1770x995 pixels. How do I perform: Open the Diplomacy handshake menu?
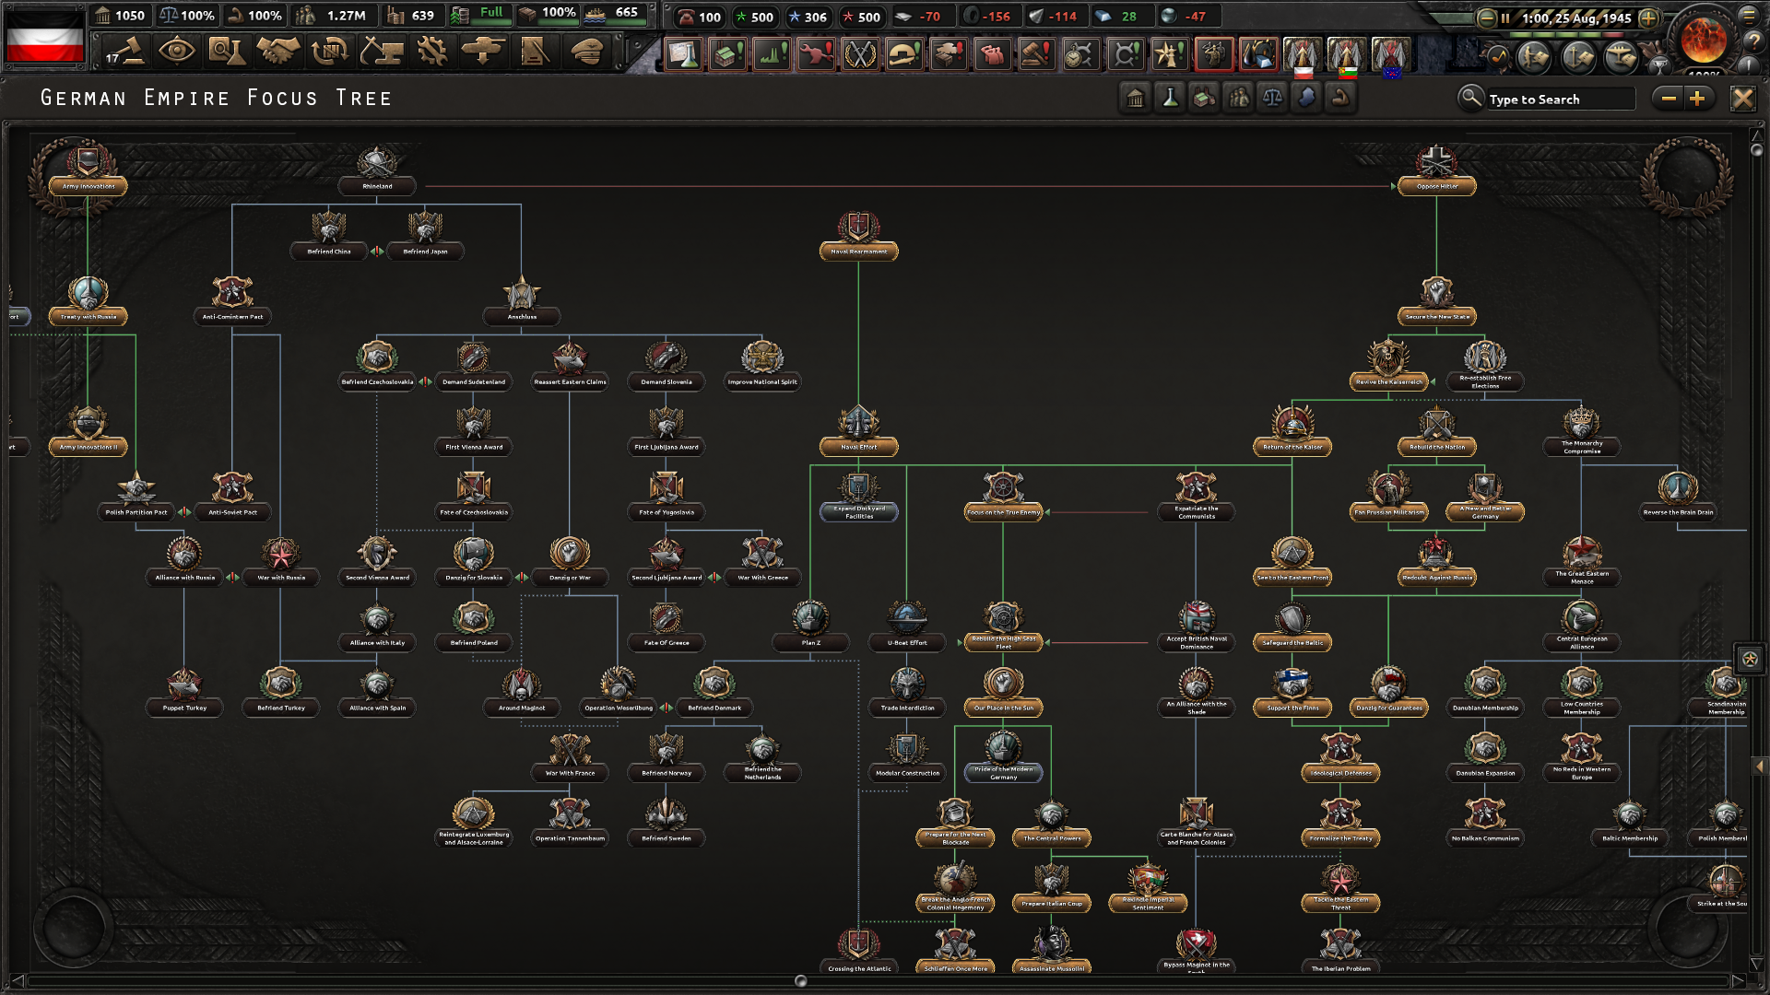[277, 52]
